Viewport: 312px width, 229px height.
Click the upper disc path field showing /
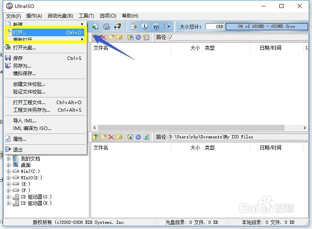pos(238,37)
